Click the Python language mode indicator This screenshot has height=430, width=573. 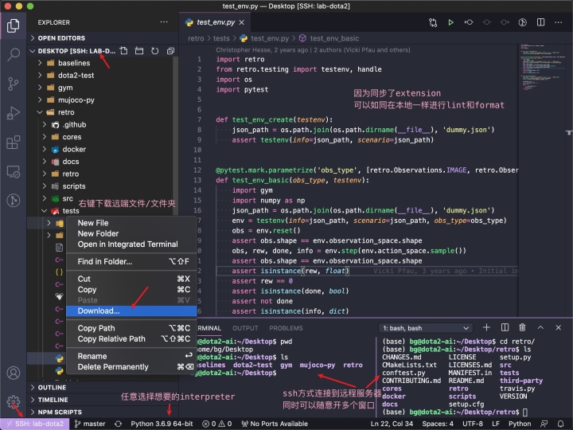click(x=520, y=424)
